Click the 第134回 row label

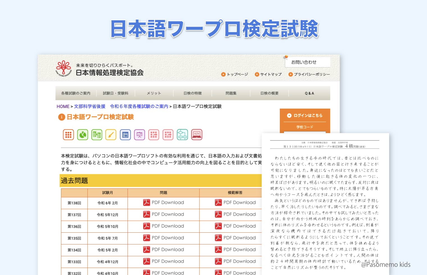point(74,250)
